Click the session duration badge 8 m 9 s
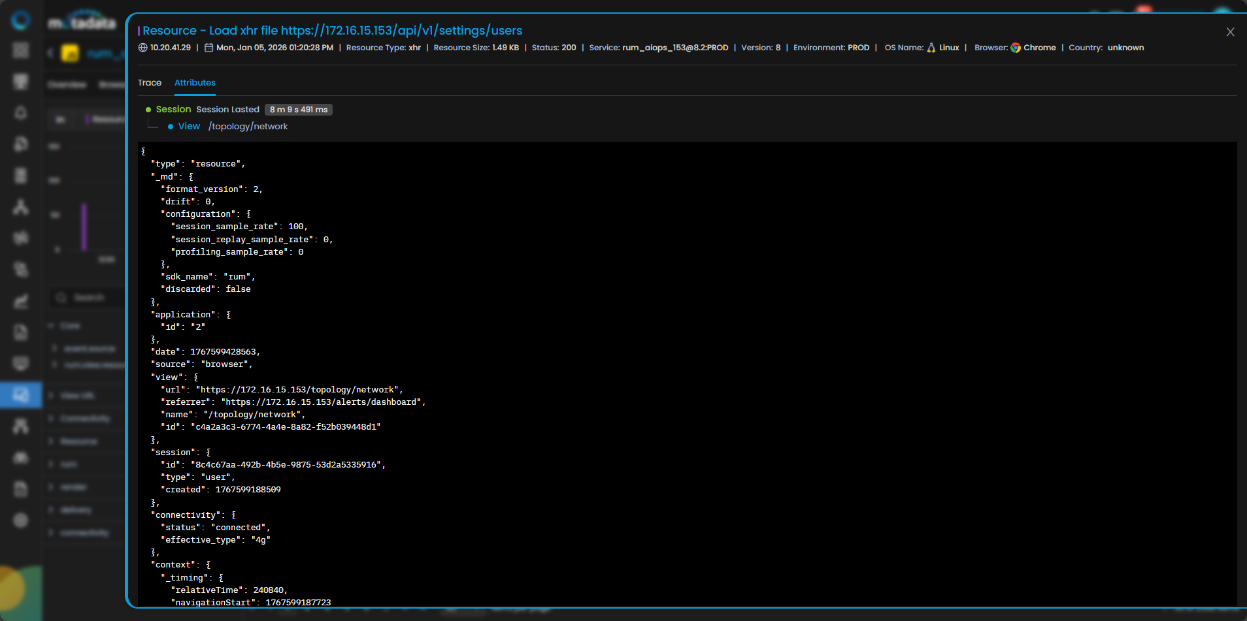Image resolution: width=1247 pixels, height=621 pixels. 299,110
